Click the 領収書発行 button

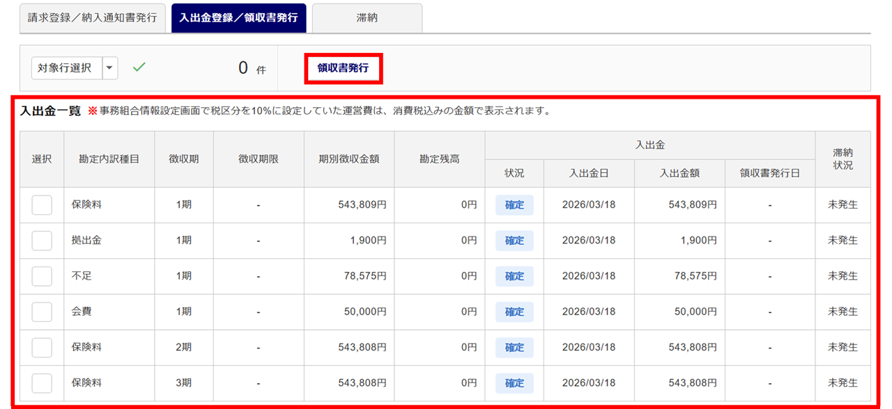(x=343, y=68)
